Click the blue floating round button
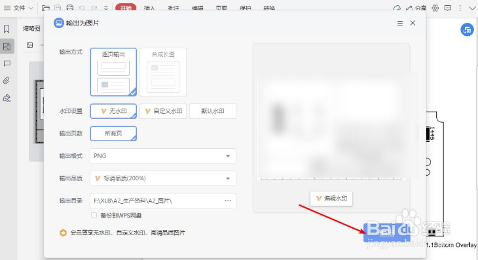This screenshot has height=260, width=478. click(x=467, y=29)
